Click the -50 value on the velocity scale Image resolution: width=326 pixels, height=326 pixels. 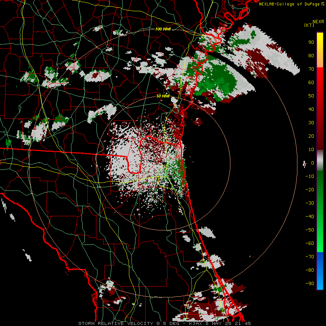[x=310, y=230]
